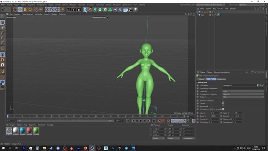Go to end of animation
Image resolution: width=268 pixels, height=151 pixels.
(154, 121)
